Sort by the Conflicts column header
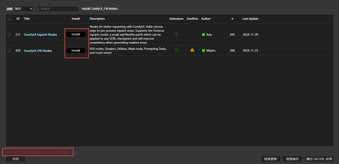This screenshot has height=164, width=339. [192, 19]
